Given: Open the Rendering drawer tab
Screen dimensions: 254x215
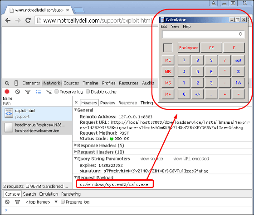Looking at the screenshot, I should click(71, 194).
